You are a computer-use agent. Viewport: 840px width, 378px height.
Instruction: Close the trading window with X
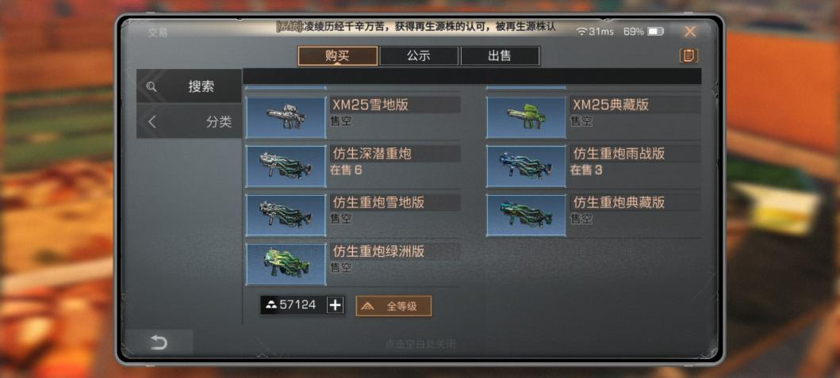coord(690,32)
